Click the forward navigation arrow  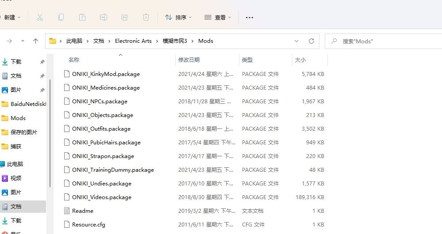(9, 41)
